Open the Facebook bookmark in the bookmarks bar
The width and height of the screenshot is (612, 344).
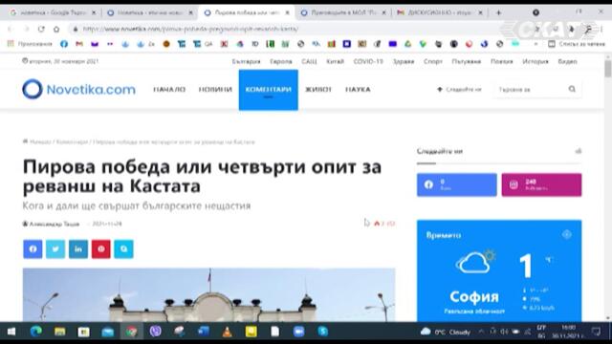(x=64, y=44)
